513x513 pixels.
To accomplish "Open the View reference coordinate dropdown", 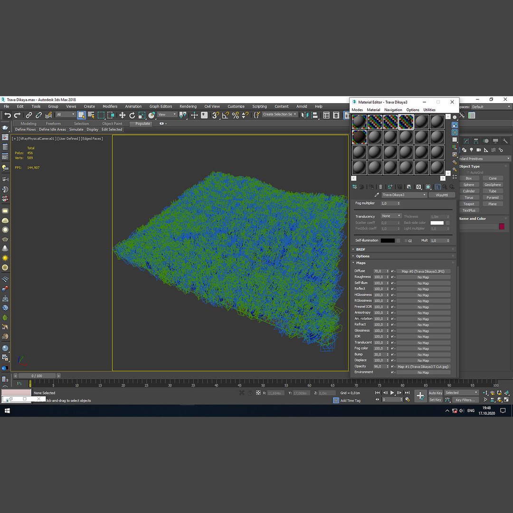I will [167, 114].
